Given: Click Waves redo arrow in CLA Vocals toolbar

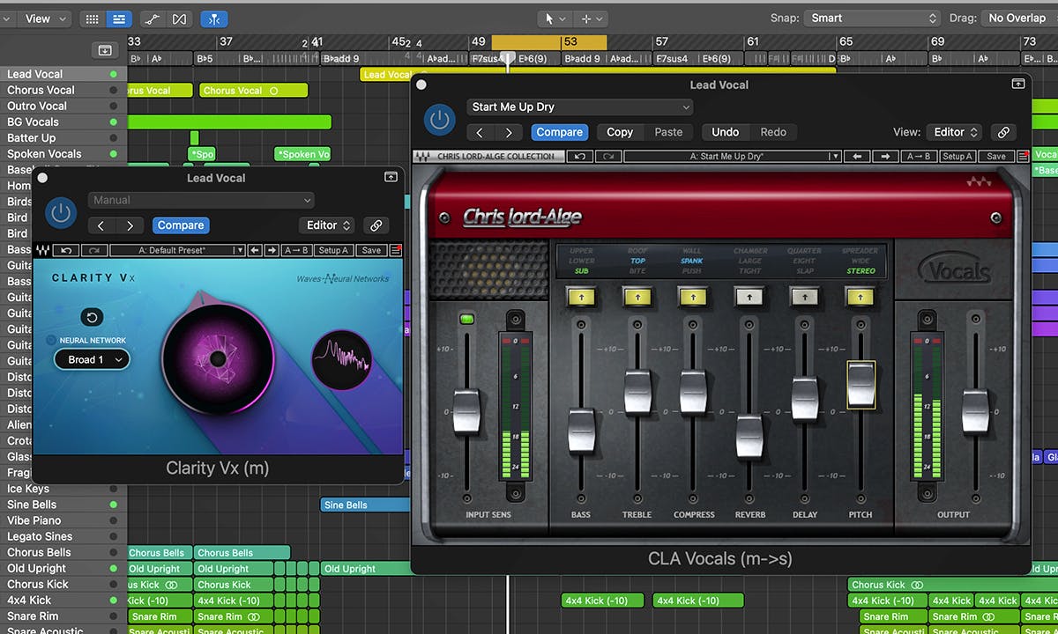Looking at the screenshot, I should pos(607,156).
